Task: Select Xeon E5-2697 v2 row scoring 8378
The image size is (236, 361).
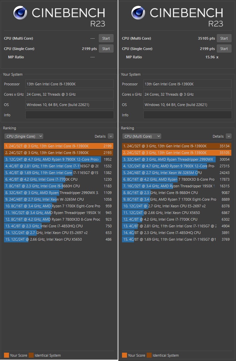Action: pyautogui.click(x=177, y=206)
